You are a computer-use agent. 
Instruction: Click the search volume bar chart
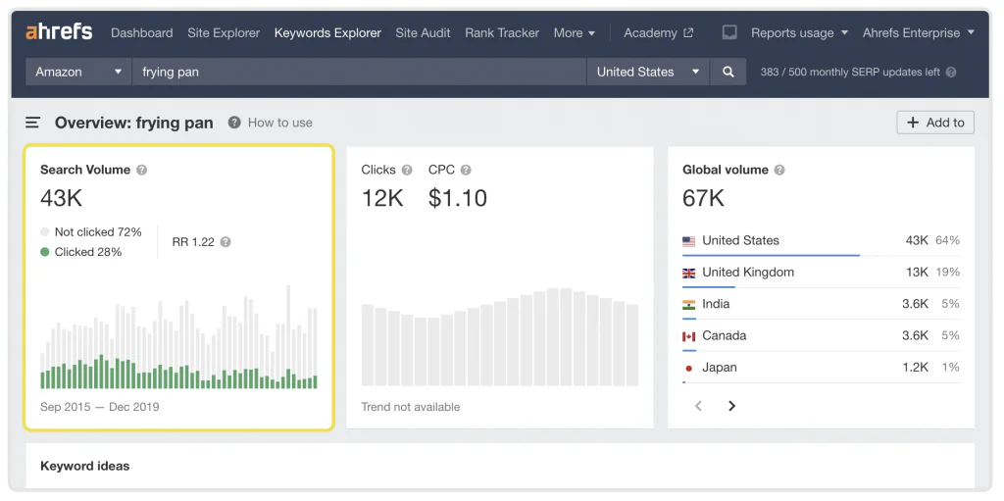pos(178,337)
